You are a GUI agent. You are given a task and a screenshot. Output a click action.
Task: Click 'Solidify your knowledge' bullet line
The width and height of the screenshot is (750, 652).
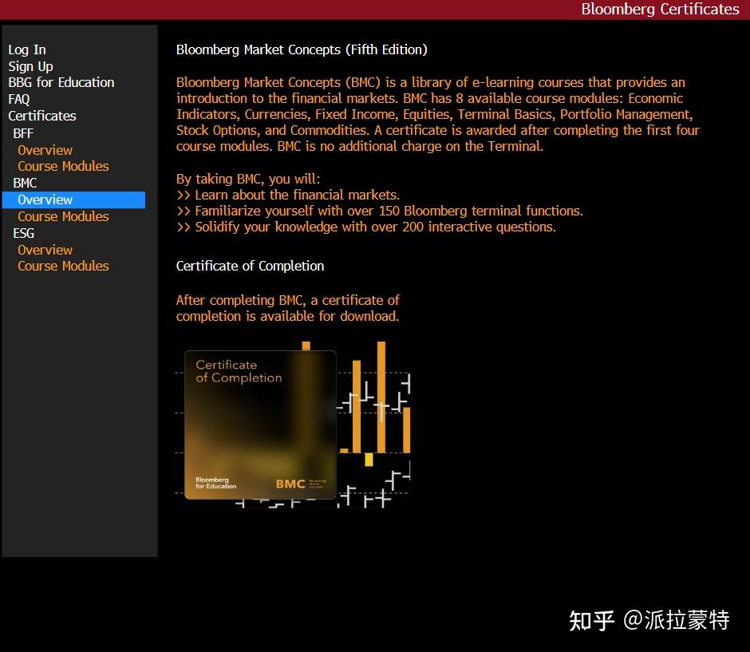point(366,227)
